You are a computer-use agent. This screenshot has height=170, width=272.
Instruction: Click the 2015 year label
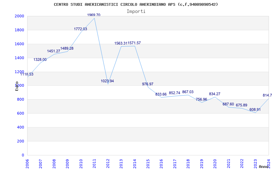pyautogui.click(x=148, y=164)
